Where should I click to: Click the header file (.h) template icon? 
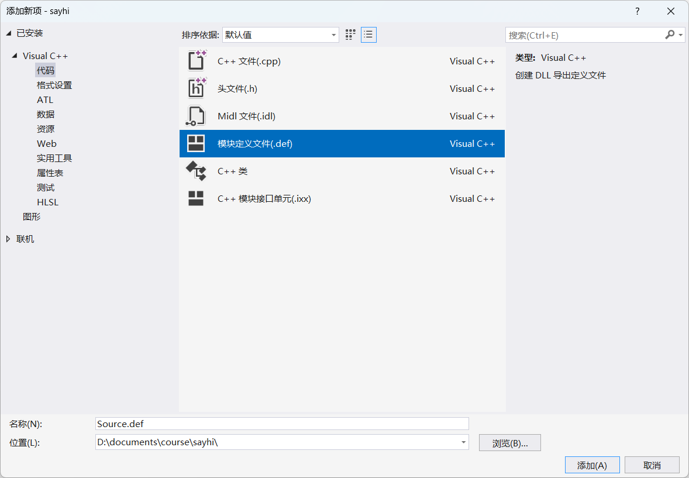pyautogui.click(x=197, y=88)
